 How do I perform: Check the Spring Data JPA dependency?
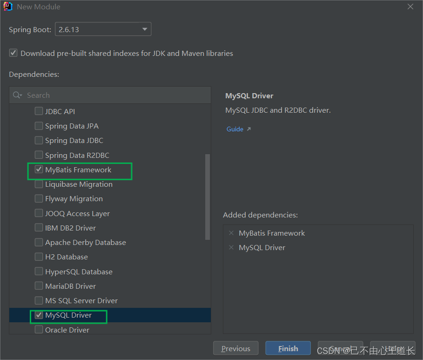(39, 126)
